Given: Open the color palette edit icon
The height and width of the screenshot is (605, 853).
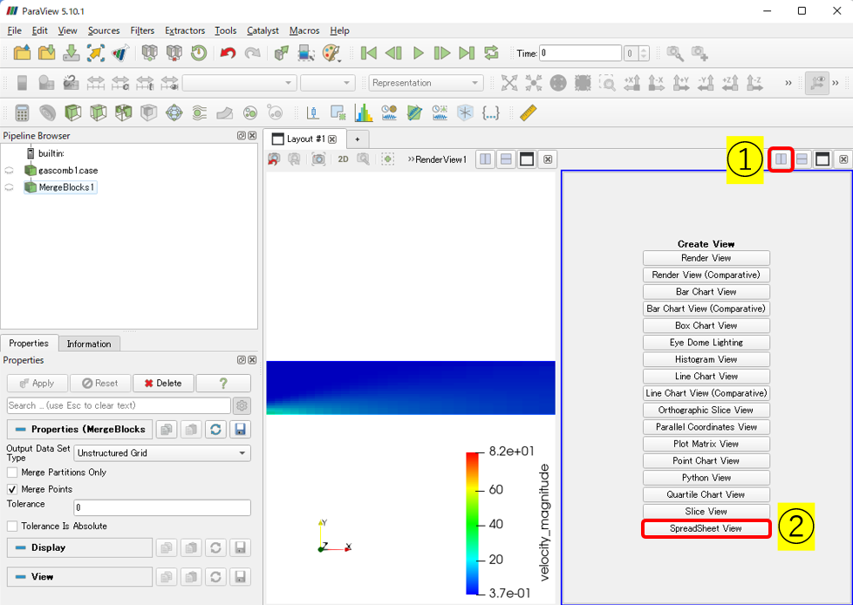Looking at the screenshot, I should (x=331, y=53).
